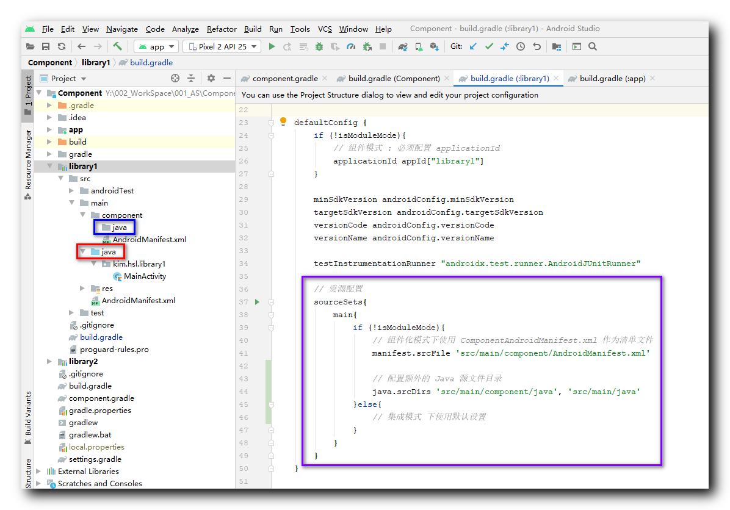
Task: Collapse the kim.hsl.library1 package
Action: (x=93, y=264)
